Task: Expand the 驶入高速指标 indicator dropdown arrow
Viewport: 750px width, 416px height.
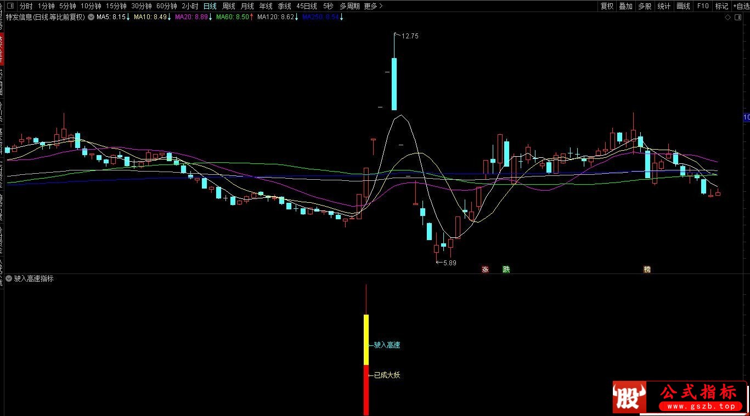Action: click(9, 279)
